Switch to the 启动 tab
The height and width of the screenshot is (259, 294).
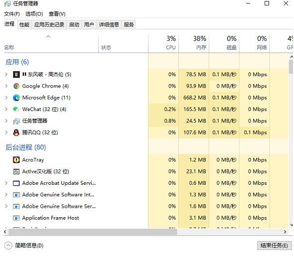click(x=74, y=24)
